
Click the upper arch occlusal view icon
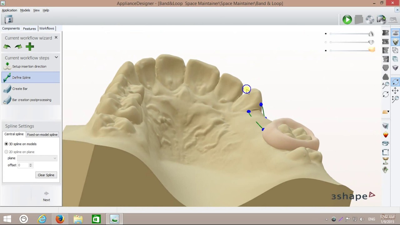pyautogui.click(x=386, y=68)
